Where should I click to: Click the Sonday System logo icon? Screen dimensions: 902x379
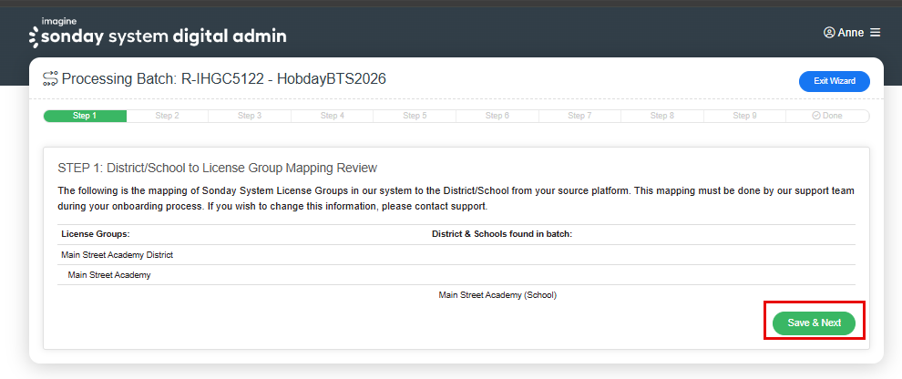pyautogui.click(x=34, y=36)
